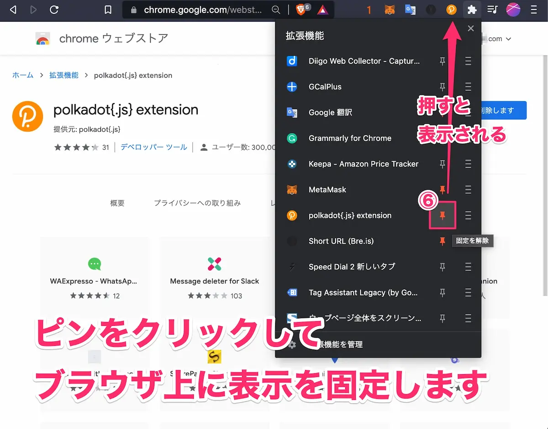
Task: Open more options for polkadot{.js} extension
Action: click(x=468, y=215)
